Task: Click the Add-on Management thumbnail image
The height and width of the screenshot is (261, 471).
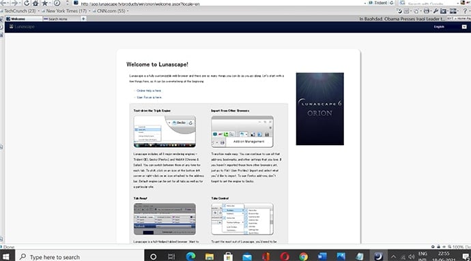Action: (242, 132)
